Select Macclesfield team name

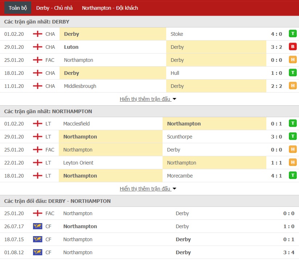[x=77, y=124]
